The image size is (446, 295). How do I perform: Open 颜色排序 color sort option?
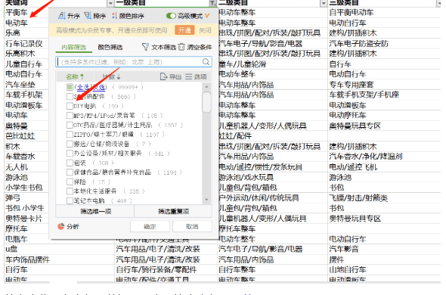coord(128,16)
